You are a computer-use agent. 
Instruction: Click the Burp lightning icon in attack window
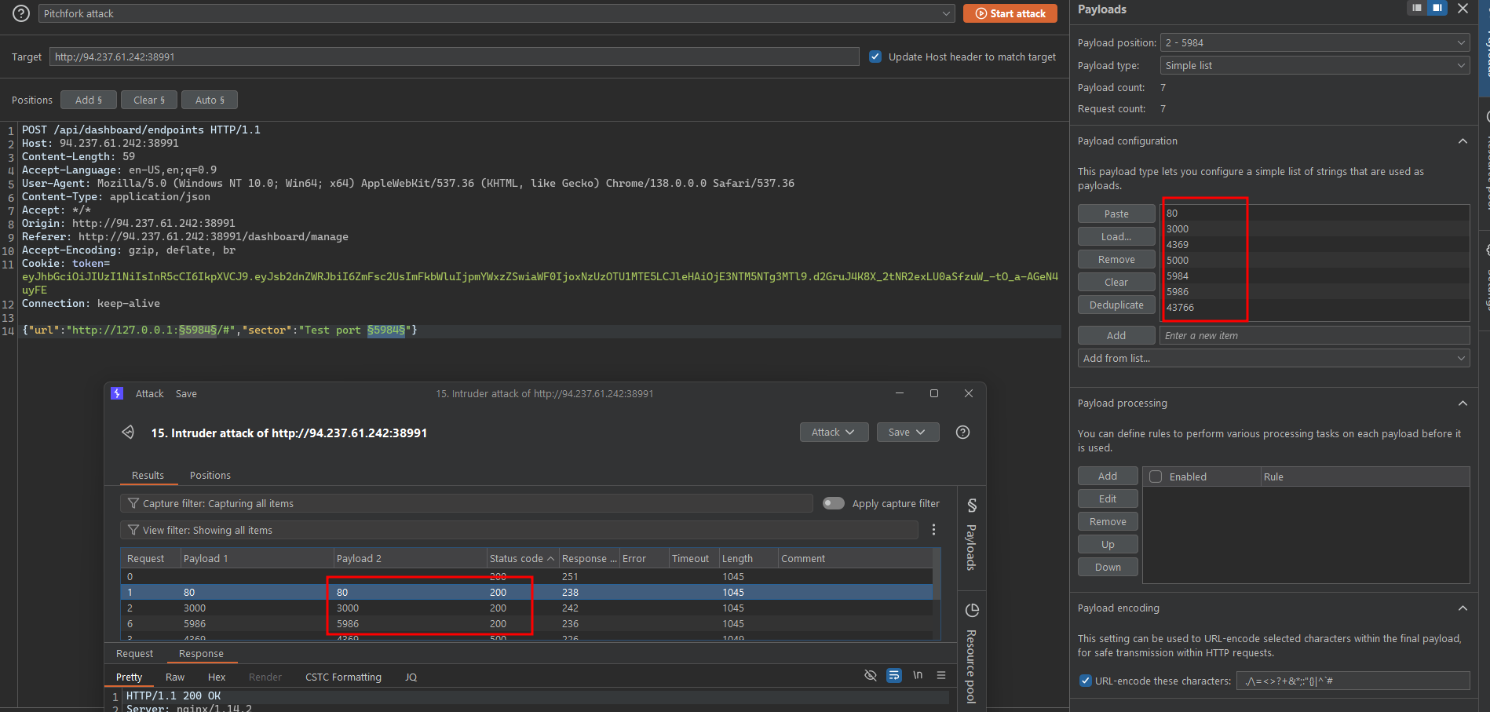pos(117,393)
